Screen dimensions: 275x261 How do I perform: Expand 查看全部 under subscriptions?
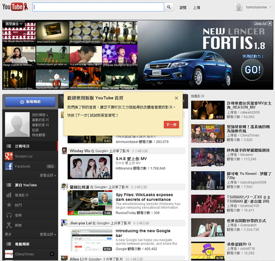(47, 175)
